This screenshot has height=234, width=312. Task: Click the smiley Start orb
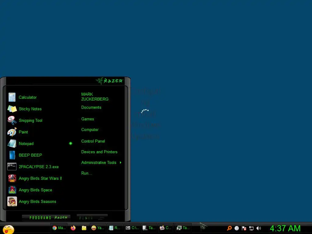pos(8,229)
